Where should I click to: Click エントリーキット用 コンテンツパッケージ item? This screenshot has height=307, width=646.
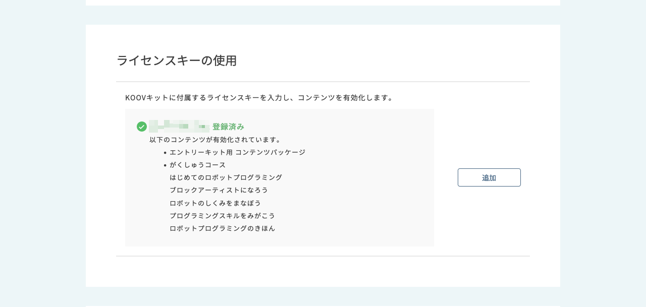coord(237,152)
